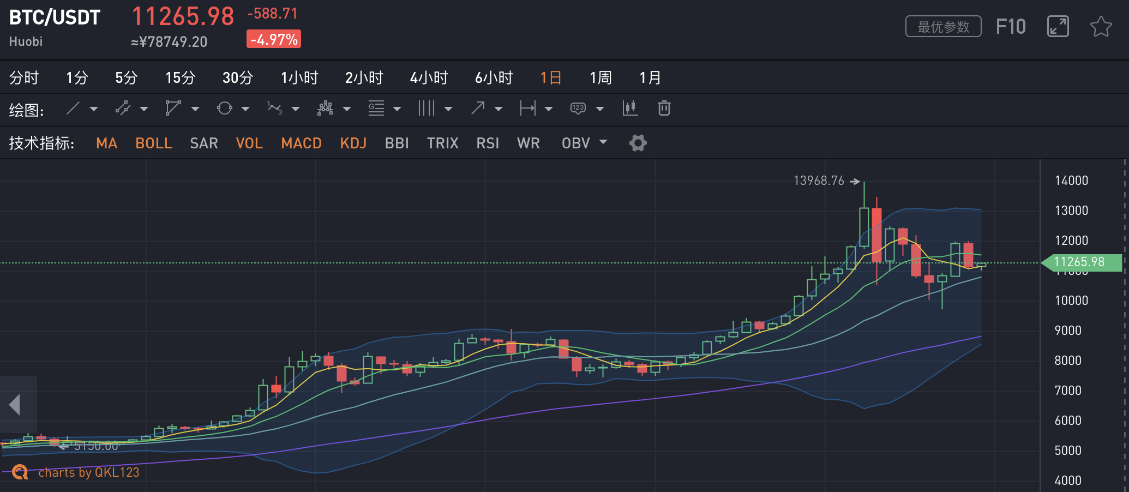Click the 最优参数 button

click(x=944, y=26)
